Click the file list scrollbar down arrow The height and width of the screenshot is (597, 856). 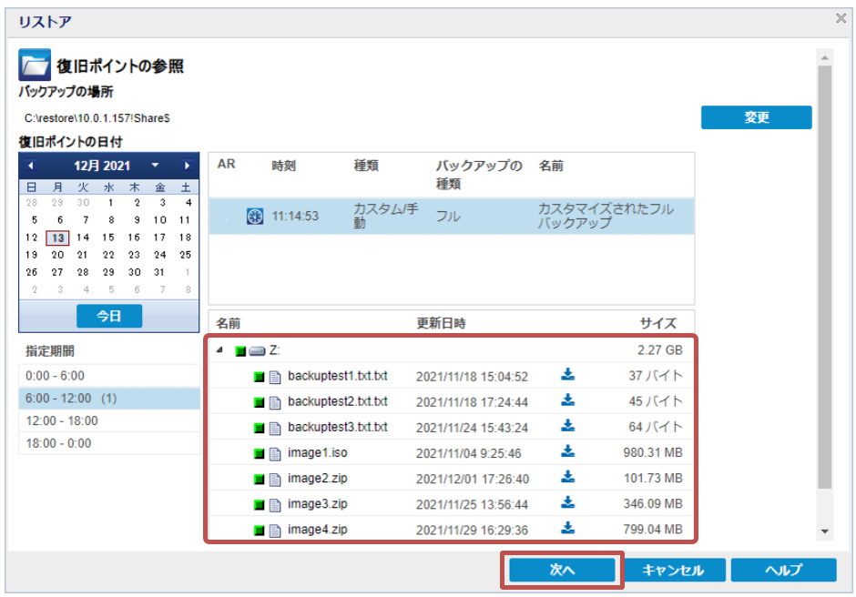click(x=825, y=531)
